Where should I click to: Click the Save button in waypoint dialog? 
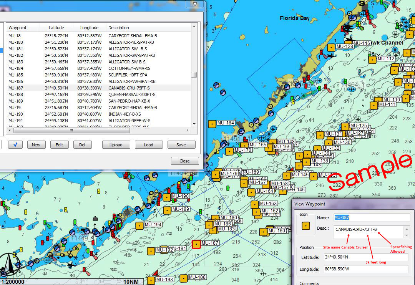(181, 145)
